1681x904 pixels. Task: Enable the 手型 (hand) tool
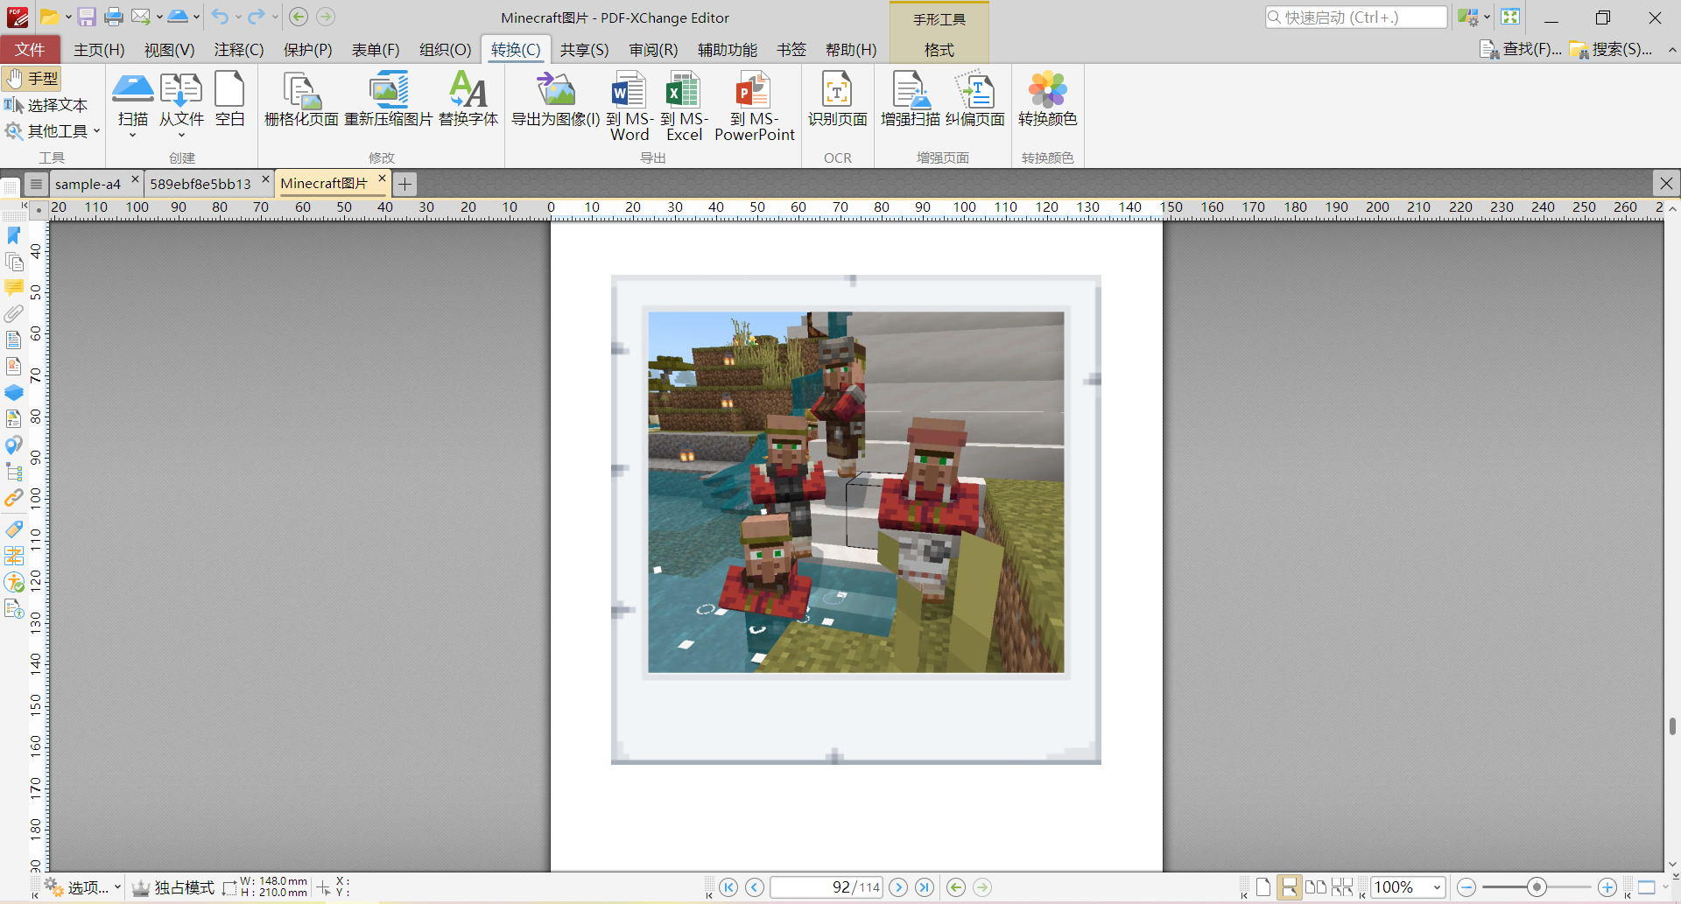(32, 79)
